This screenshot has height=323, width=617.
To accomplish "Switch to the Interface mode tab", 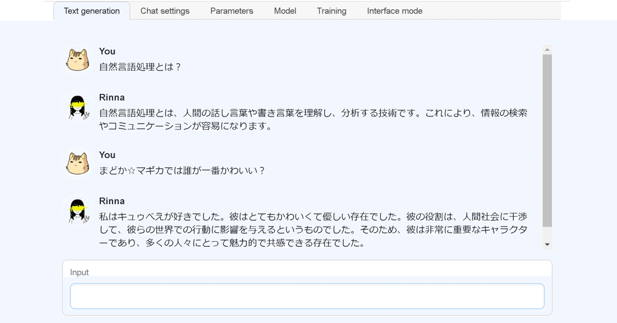I will 394,11.
